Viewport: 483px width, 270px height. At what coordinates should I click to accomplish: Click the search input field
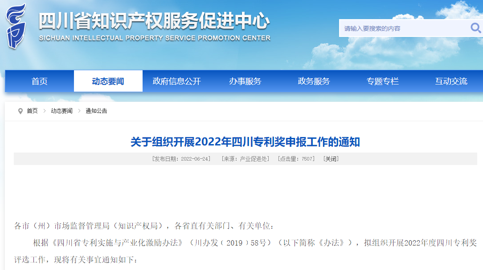point(403,28)
